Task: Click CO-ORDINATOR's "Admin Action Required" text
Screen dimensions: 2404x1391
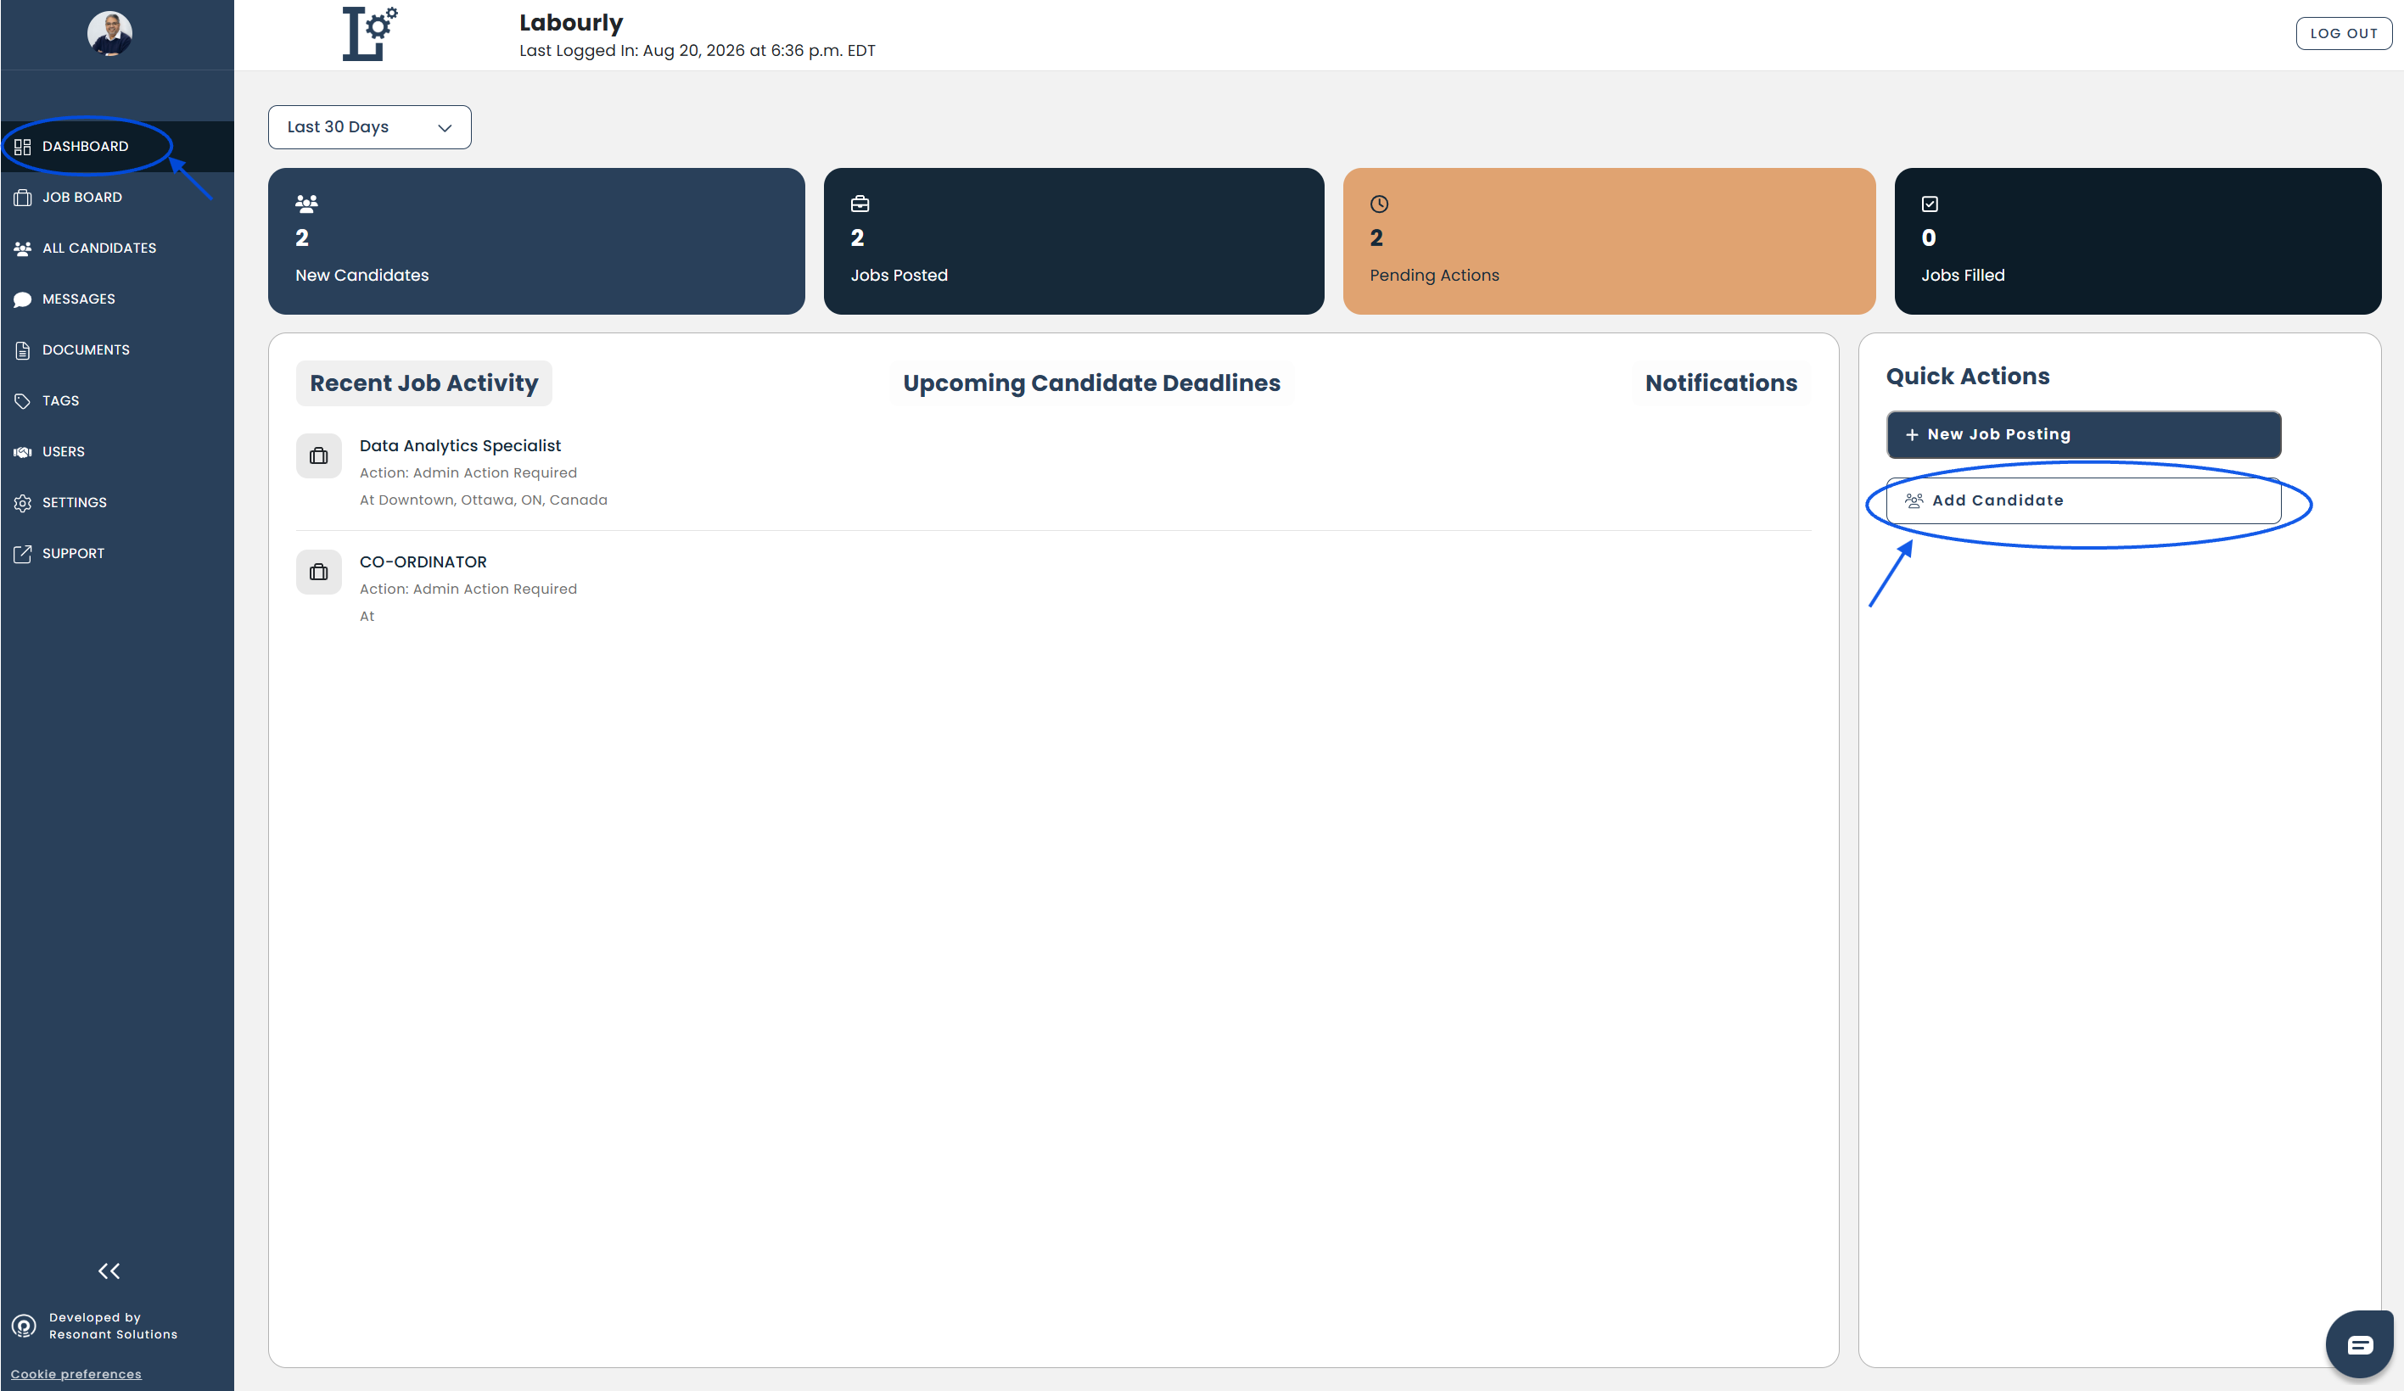Action: click(494, 589)
